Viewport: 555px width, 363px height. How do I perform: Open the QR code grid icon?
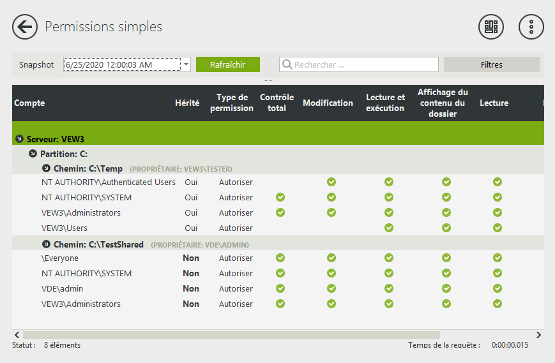click(x=490, y=27)
